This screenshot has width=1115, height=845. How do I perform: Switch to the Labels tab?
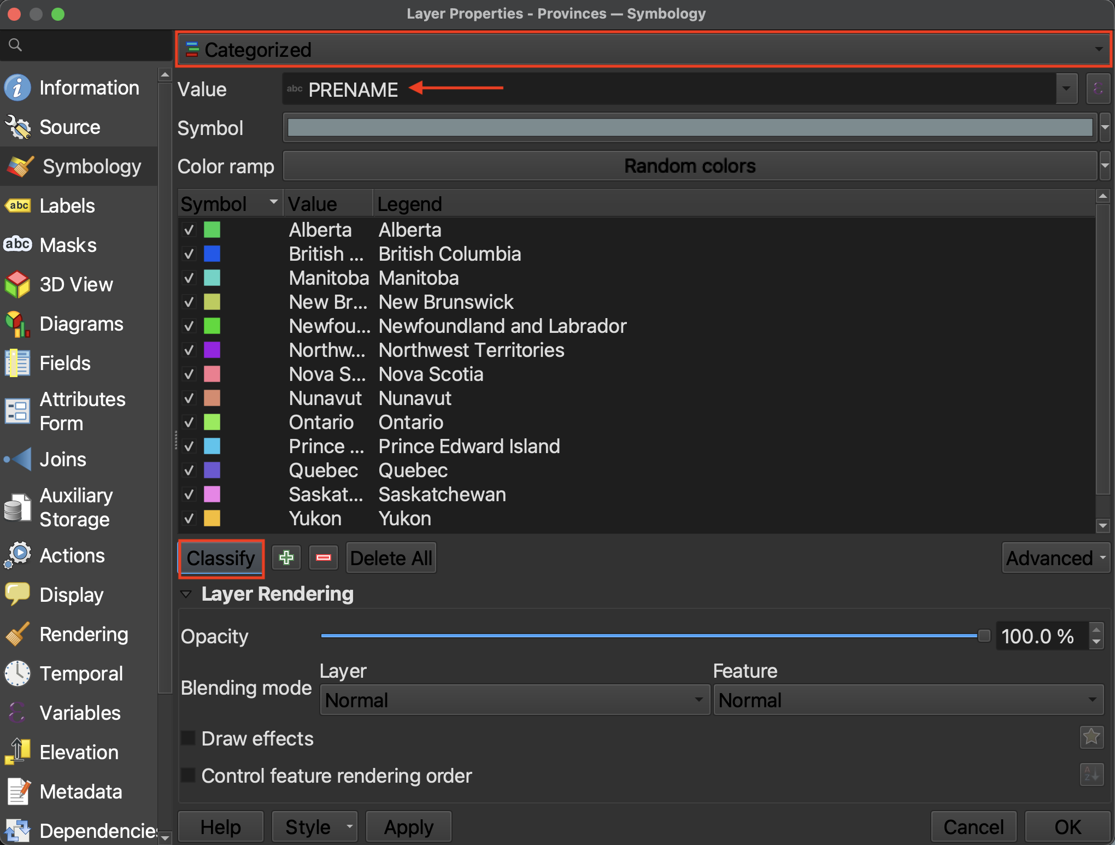67,206
